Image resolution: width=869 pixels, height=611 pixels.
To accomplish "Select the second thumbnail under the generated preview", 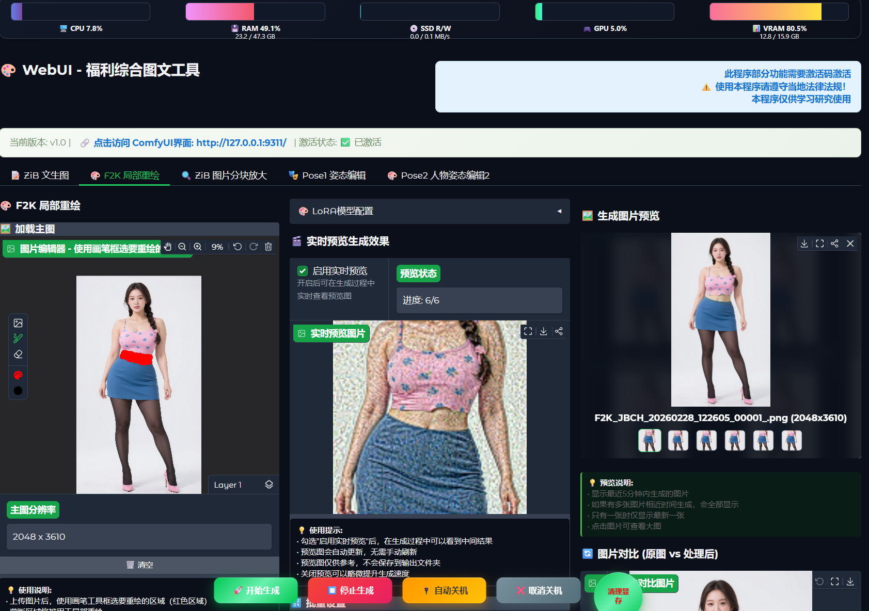I will (x=678, y=440).
